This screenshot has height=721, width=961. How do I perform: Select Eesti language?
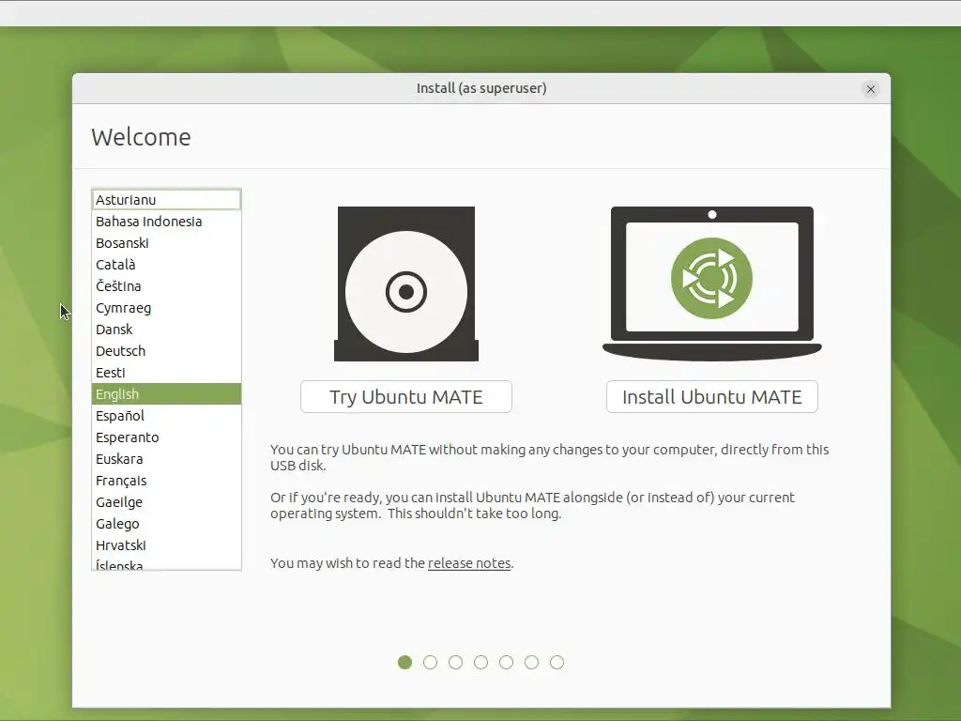tap(166, 373)
